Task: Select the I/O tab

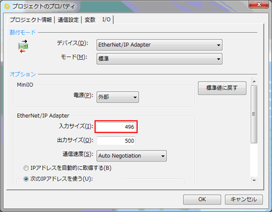Action: pos(106,20)
